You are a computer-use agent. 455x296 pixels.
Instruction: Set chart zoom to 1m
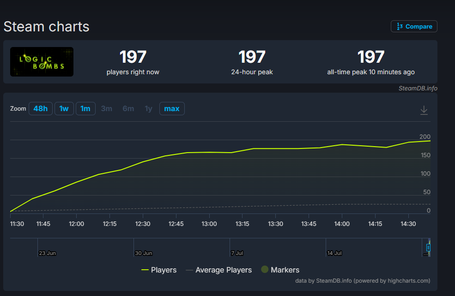pos(85,109)
